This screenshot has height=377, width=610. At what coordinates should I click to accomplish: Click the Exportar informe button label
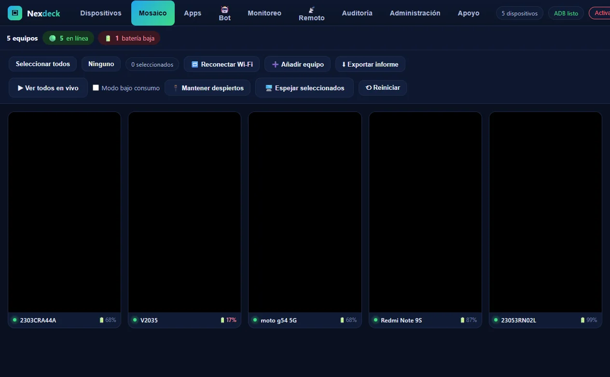pyautogui.click(x=373, y=64)
